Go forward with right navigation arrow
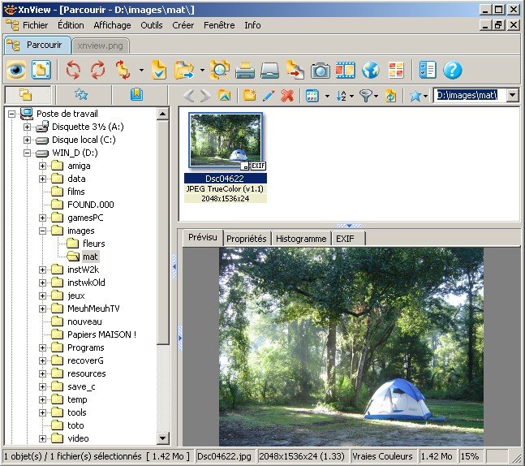This screenshot has height=466, width=525. (205, 96)
